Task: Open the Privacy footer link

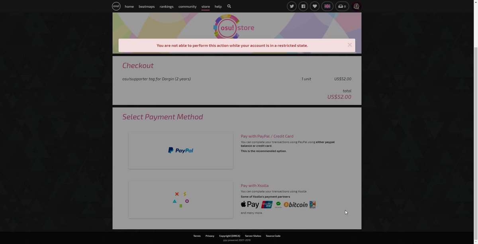Action: (x=210, y=236)
